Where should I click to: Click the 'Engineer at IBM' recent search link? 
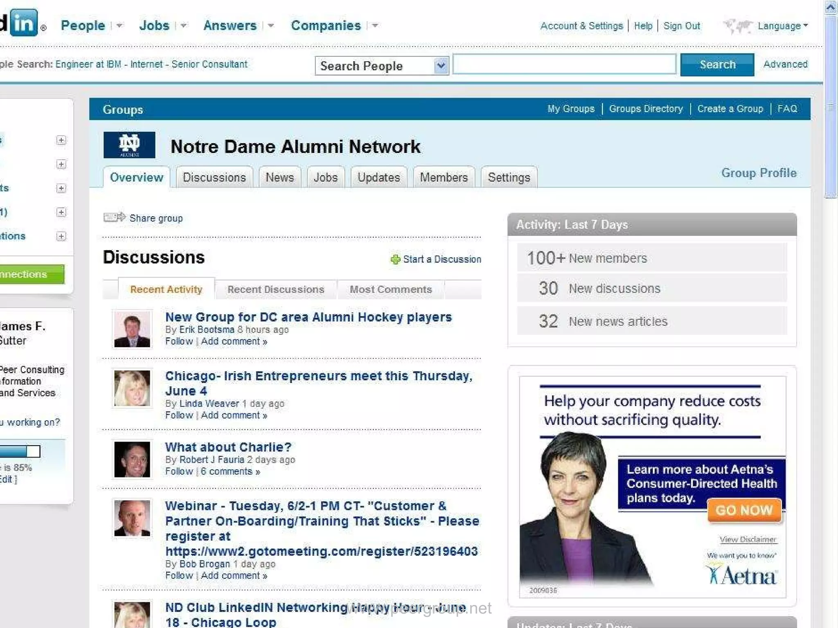(88, 64)
